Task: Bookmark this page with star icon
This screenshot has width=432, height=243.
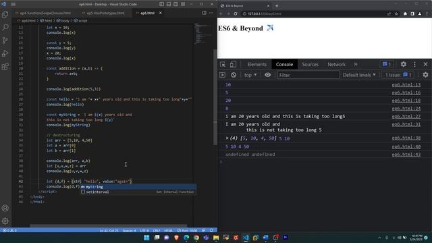Action: point(396,13)
